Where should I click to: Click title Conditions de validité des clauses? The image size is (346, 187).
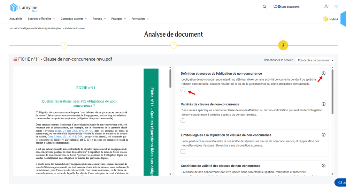(x=221, y=166)
